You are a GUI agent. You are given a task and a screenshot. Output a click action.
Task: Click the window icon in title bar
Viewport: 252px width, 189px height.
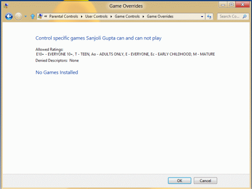point(6,6)
